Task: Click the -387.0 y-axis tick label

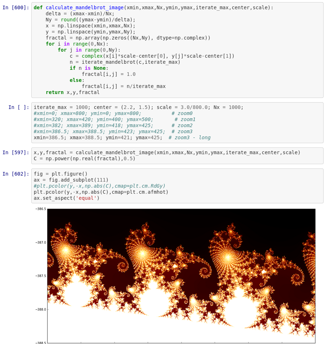Action: pyautogui.click(x=41, y=243)
